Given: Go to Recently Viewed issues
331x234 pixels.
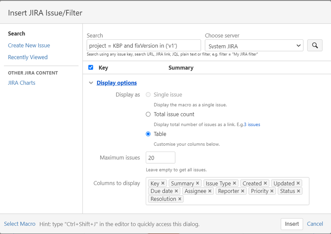Looking at the screenshot, I should click(28, 57).
